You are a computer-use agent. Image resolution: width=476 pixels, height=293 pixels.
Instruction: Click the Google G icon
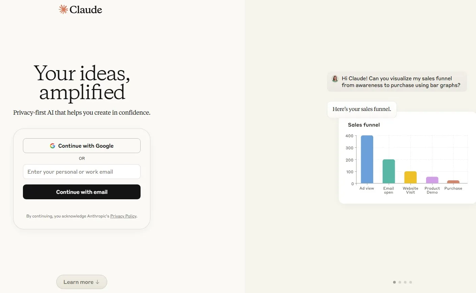click(53, 146)
